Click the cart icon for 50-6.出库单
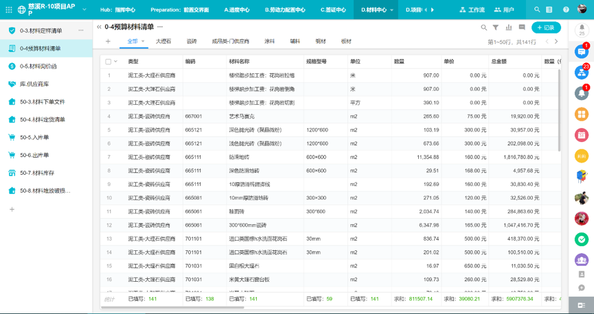This screenshot has height=314, width=594. 12,155
